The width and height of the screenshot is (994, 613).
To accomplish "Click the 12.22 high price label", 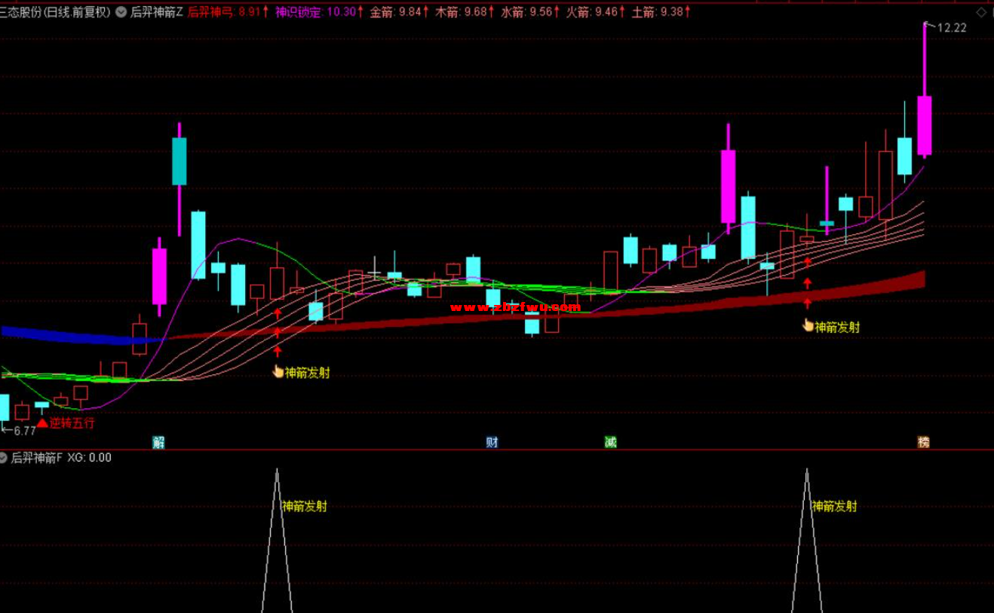I will [952, 28].
